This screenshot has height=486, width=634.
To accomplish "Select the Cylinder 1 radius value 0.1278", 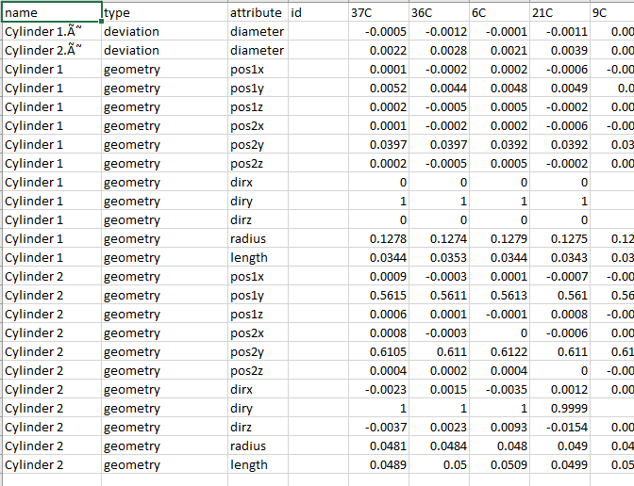I will click(x=377, y=238).
